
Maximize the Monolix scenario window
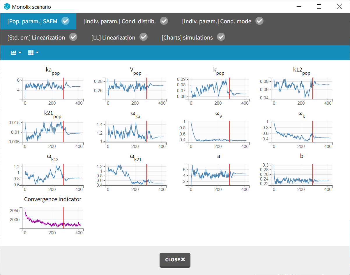click(x=319, y=7)
